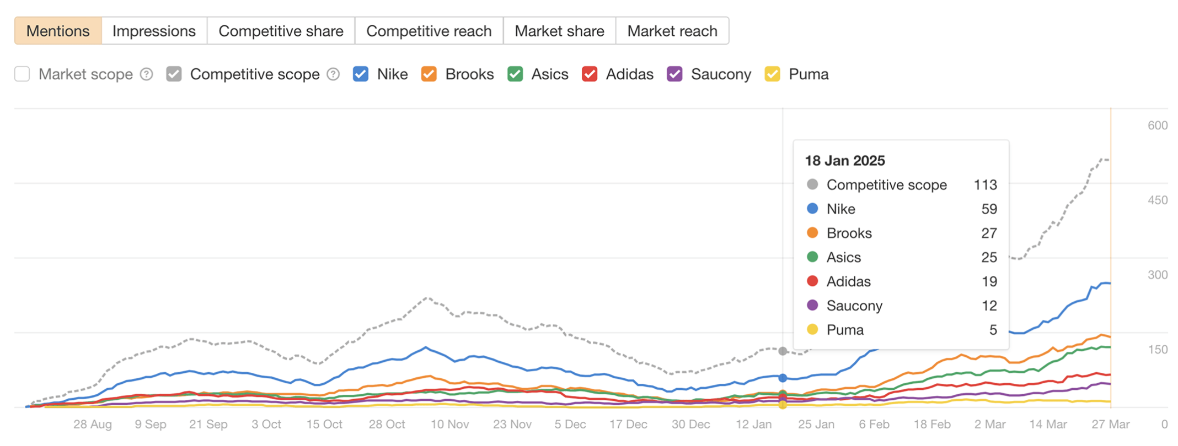Click the Nike blue legend dot in tooltip

pos(812,209)
